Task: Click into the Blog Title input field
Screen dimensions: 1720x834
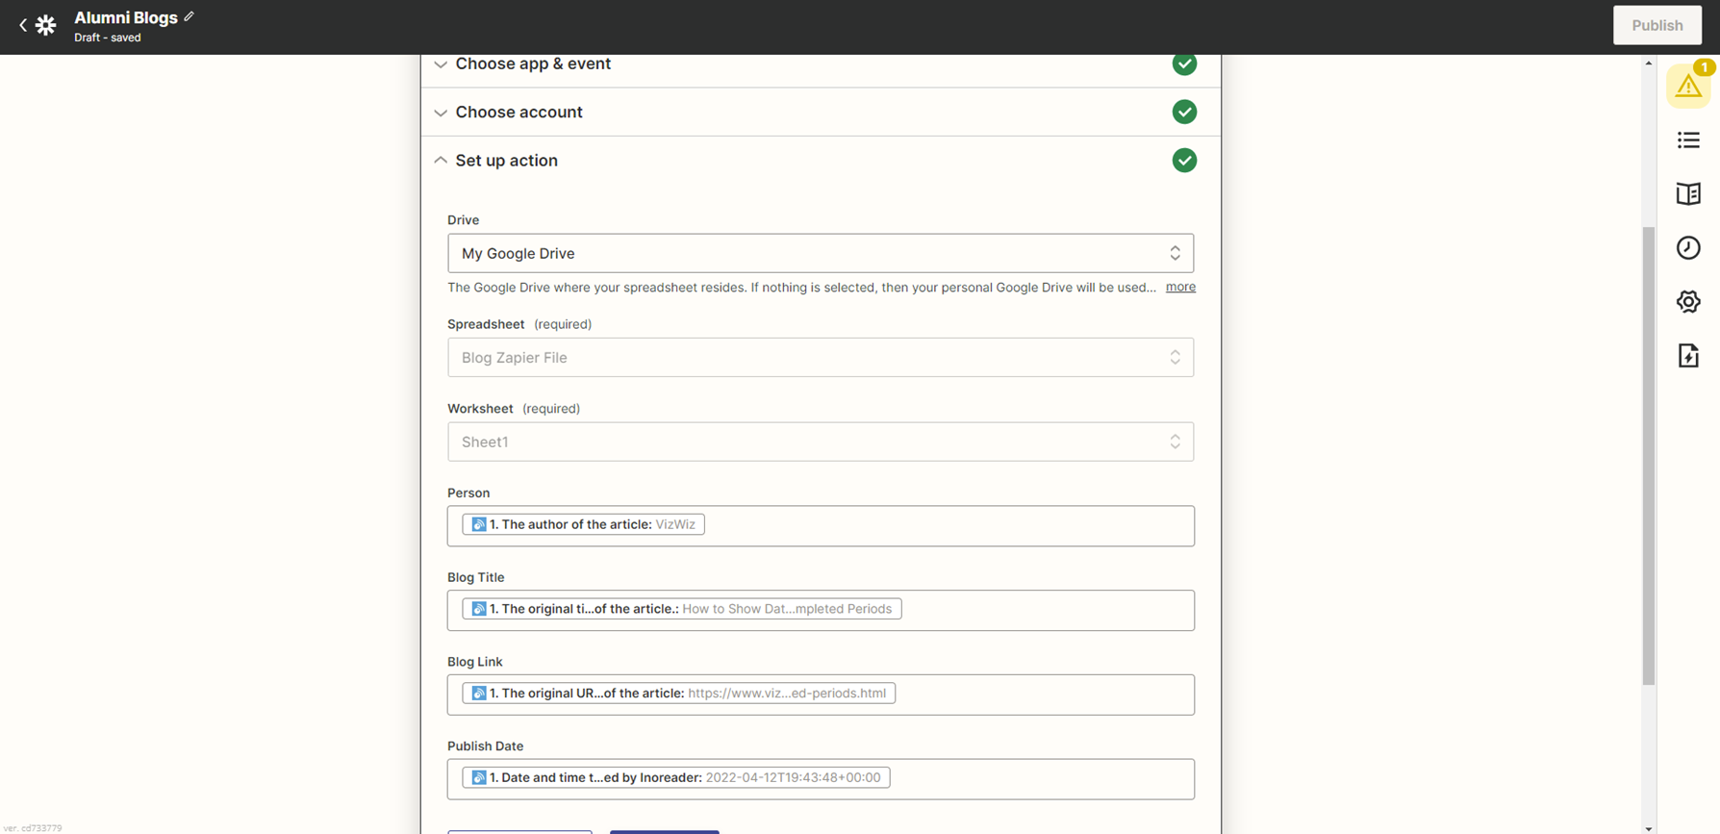Action: [821, 611]
